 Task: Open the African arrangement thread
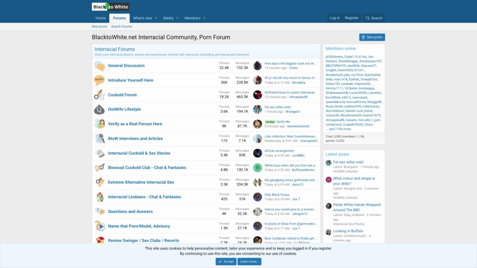279,151
